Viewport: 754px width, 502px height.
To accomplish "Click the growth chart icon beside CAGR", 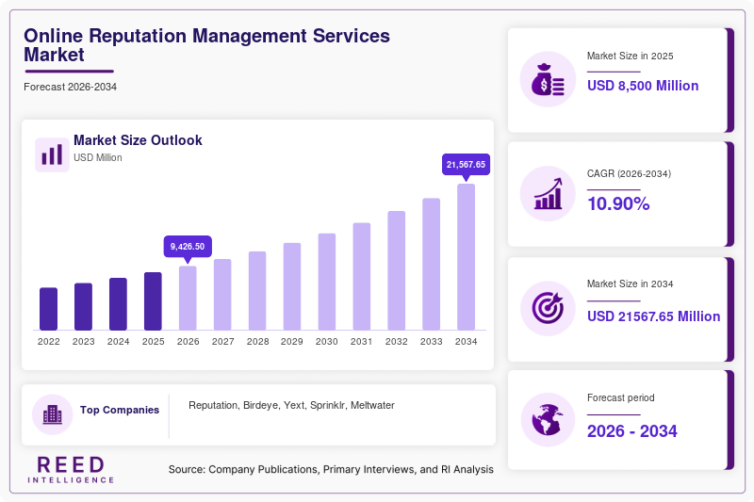I will point(548,194).
